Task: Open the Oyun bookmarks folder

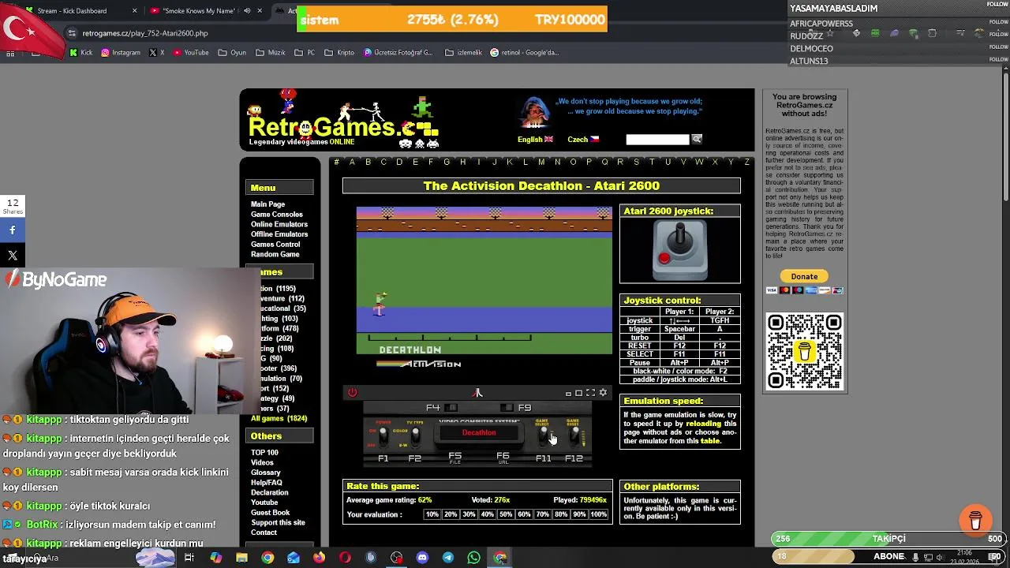Action: coord(232,53)
